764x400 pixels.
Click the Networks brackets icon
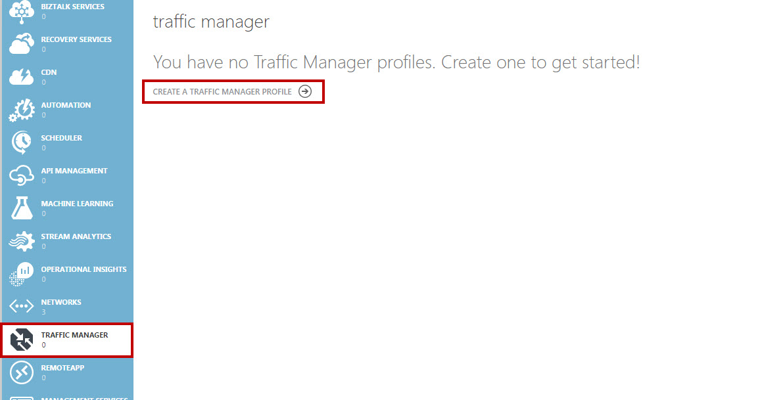click(22, 307)
